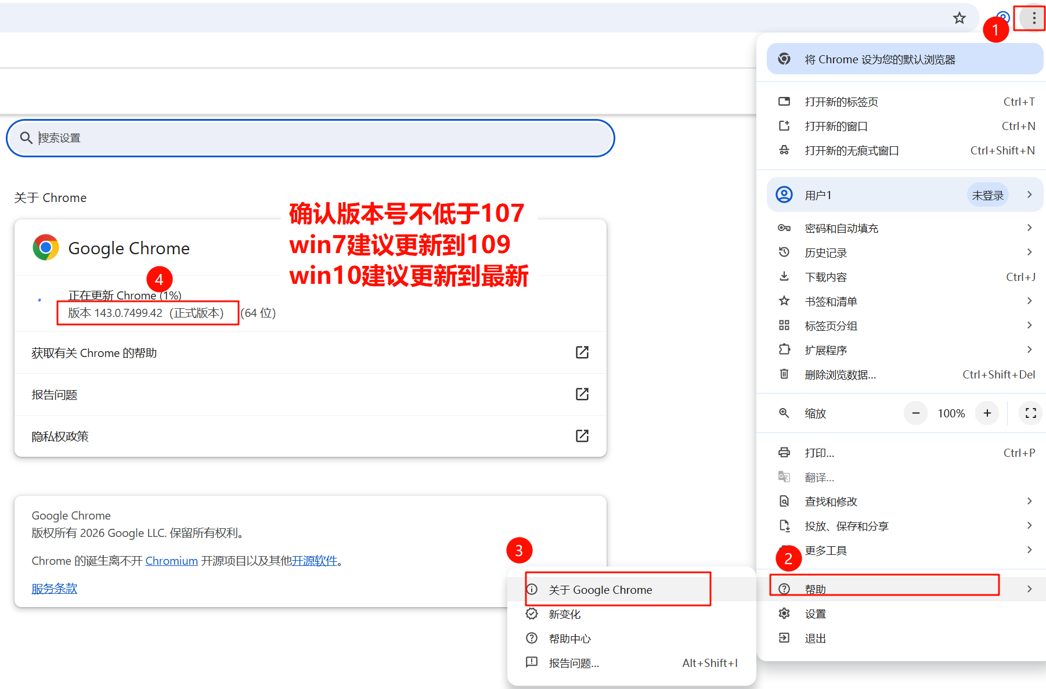Click the zoom out minus button
This screenshot has width=1046, height=689.
click(915, 413)
